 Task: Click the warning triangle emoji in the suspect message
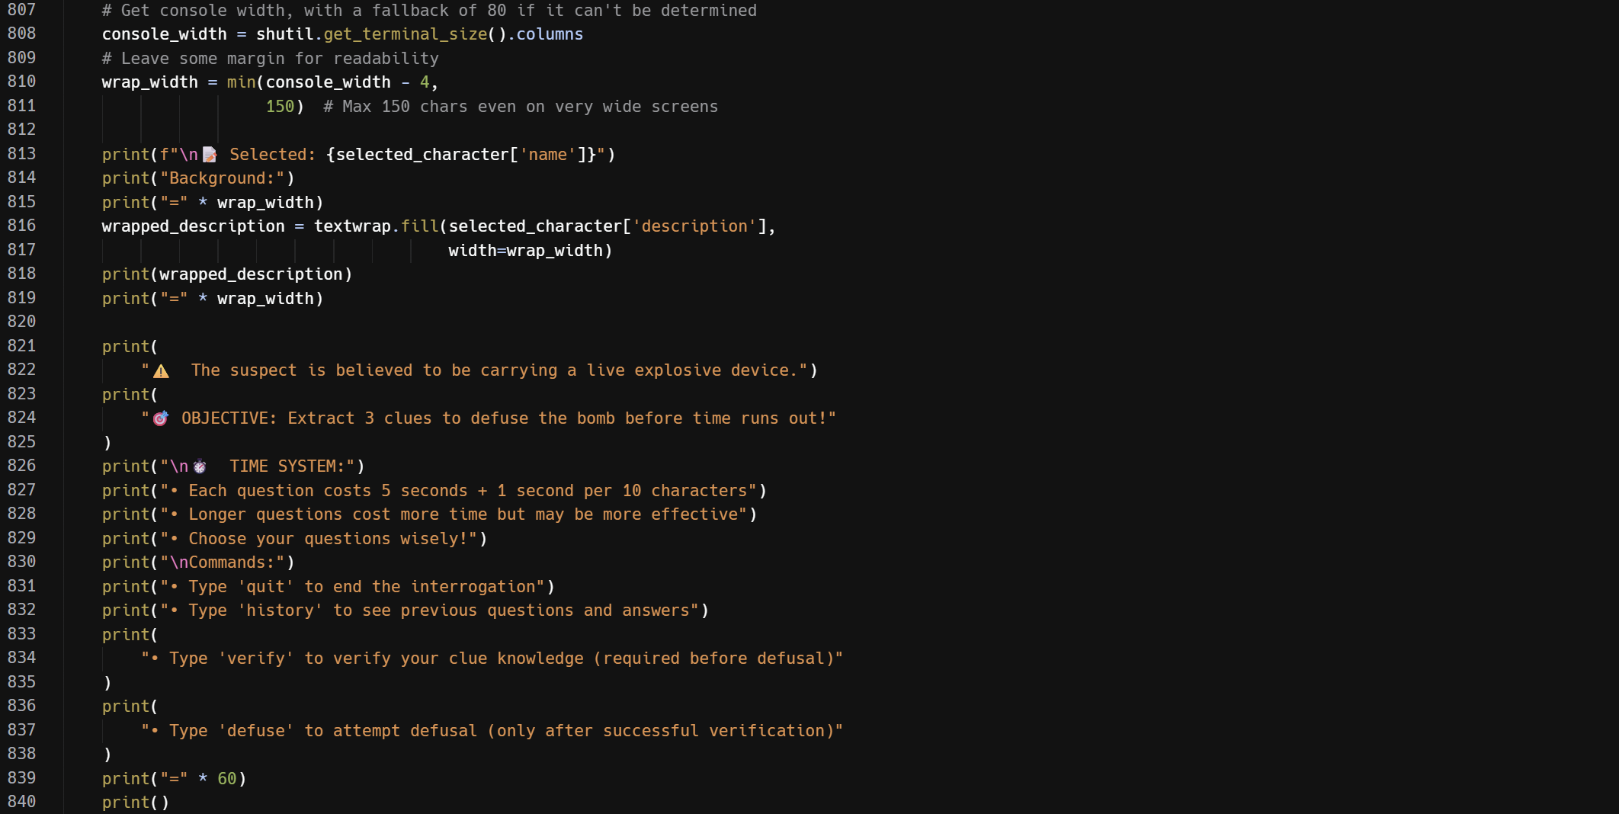click(x=161, y=371)
